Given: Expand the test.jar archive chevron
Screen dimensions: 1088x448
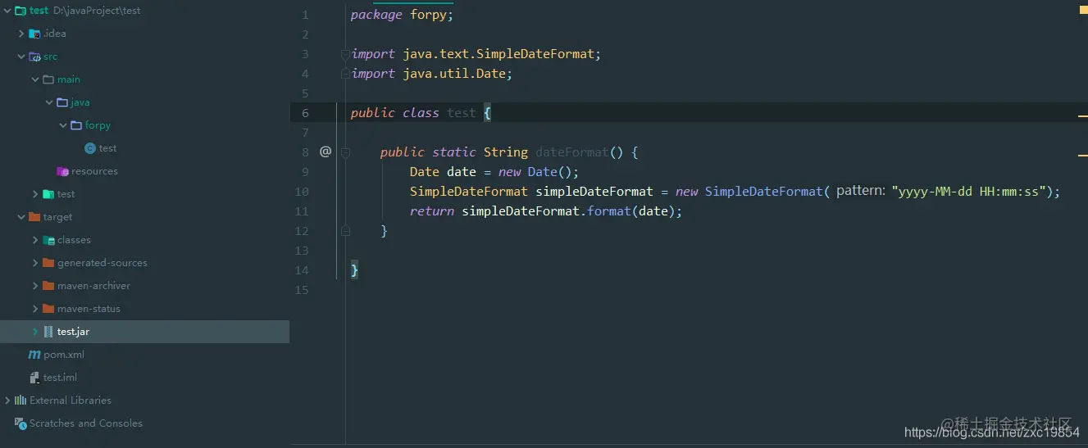Looking at the screenshot, I should coord(35,332).
